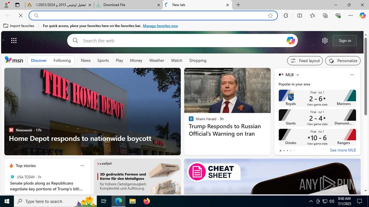View Giants vs Diamondbacks game stats
The height and width of the screenshot is (207, 369).
click(317, 118)
